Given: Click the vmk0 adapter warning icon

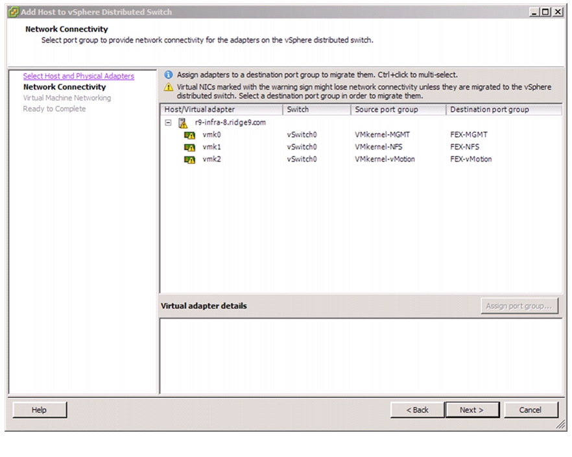Looking at the screenshot, I should (x=189, y=136).
